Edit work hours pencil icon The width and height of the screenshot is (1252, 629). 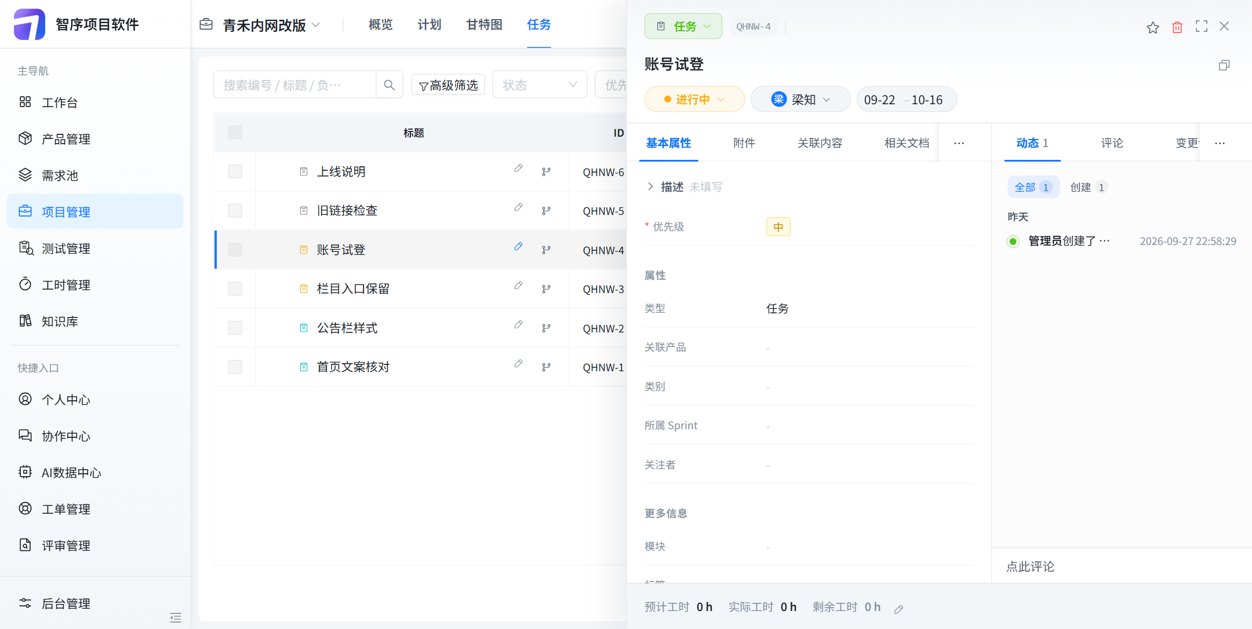898,609
